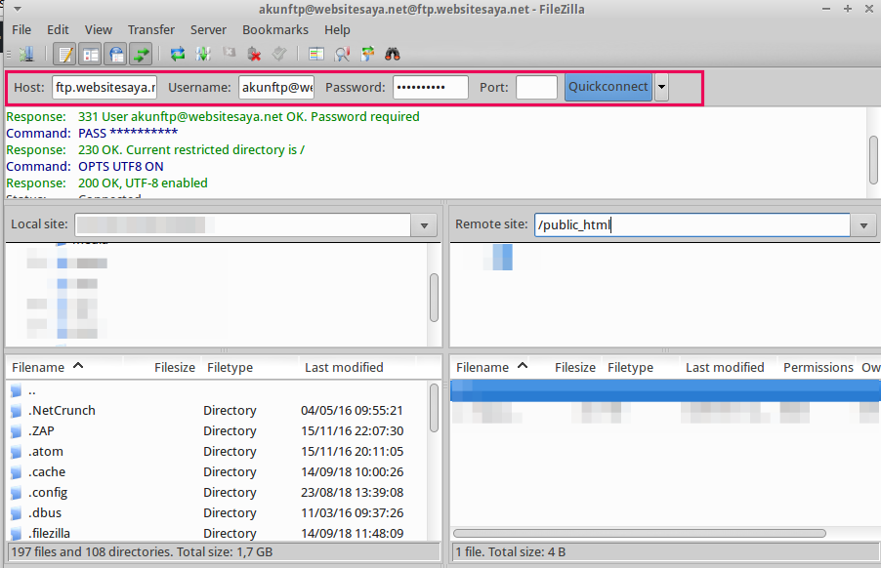Open the .NetCrunch directory
Screen dimensions: 881x568
62,410
